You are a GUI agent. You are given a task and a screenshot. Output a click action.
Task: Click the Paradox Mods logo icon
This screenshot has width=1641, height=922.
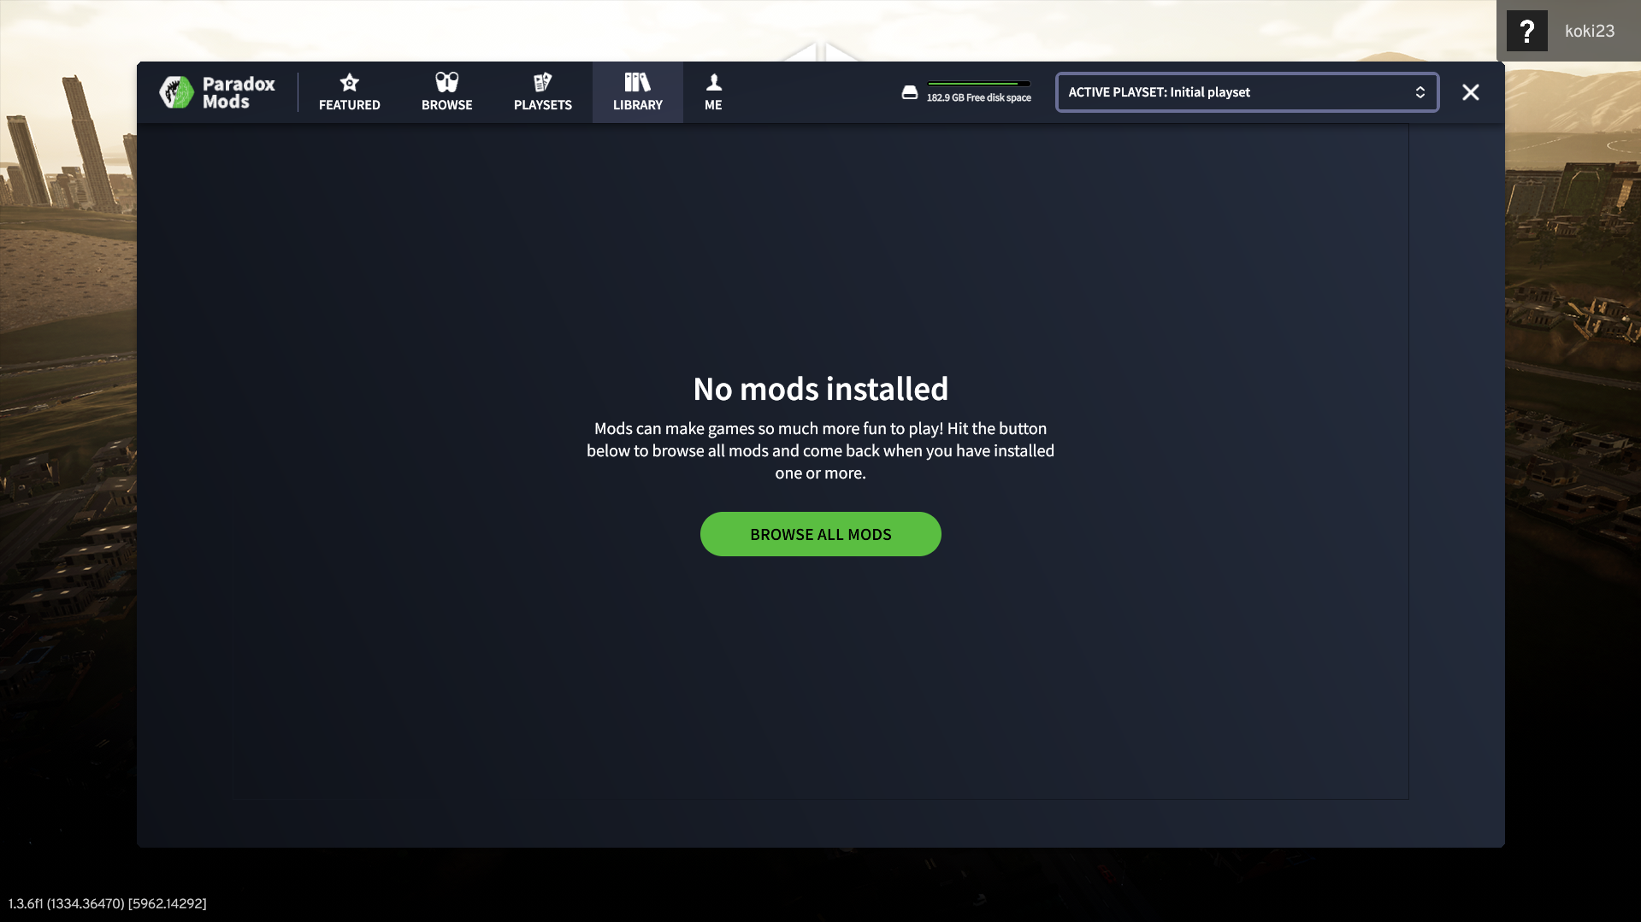point(177,92)
